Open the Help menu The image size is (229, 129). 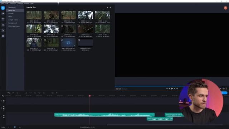coord(32,4)
